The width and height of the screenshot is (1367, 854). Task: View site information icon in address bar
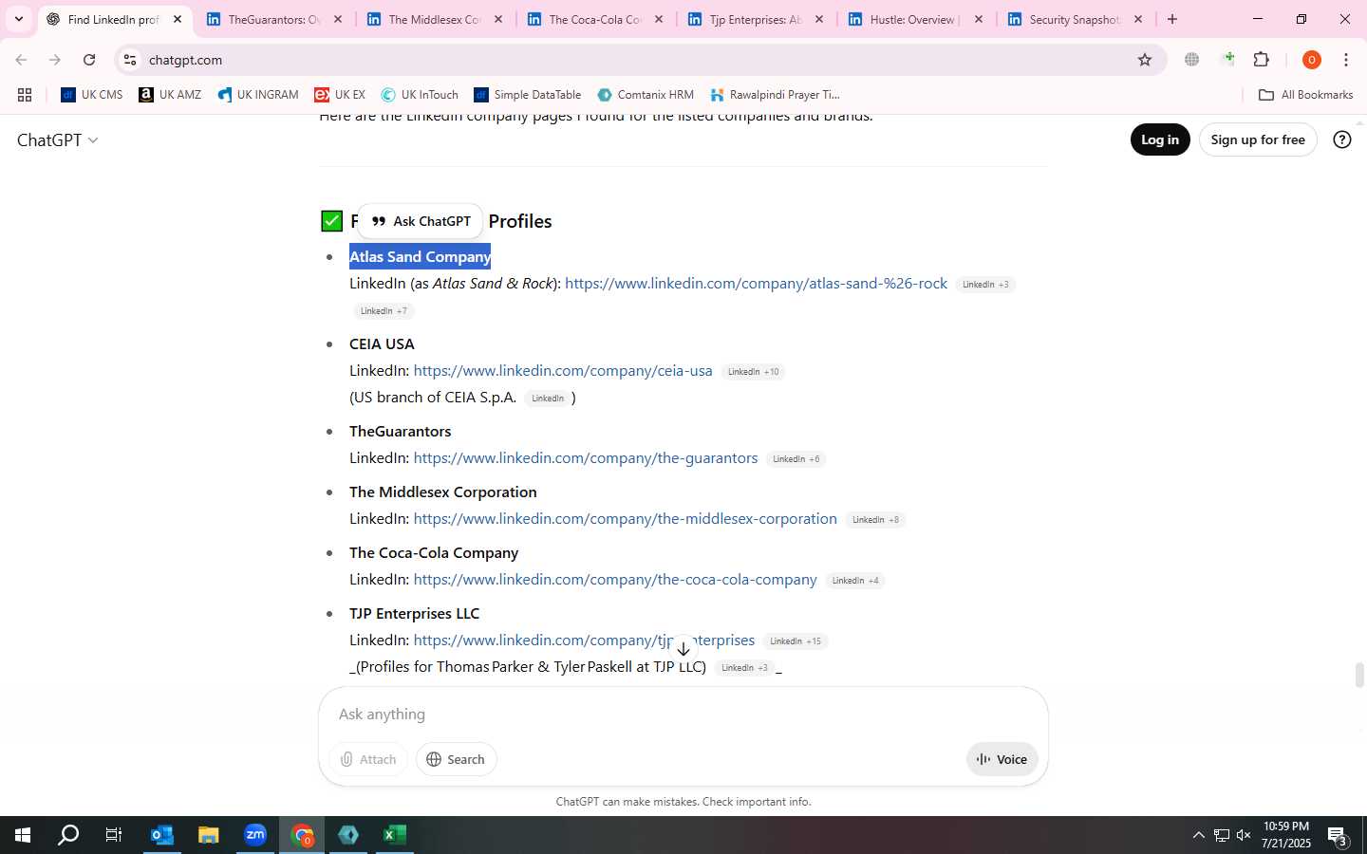(130, 60)
